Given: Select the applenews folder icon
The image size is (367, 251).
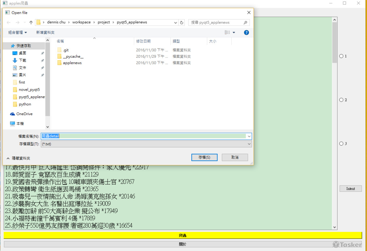Looking at the screenshot, I should click(x=59, y=63).
